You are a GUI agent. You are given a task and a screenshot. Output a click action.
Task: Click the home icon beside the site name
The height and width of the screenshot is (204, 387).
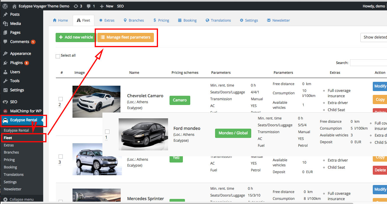click(x=14, y=6)
